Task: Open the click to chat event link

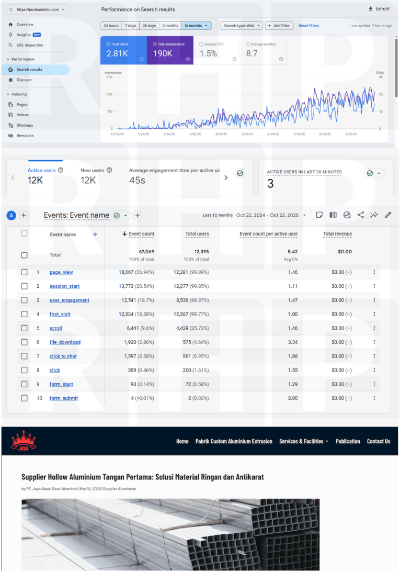Action: click(63, 356)
